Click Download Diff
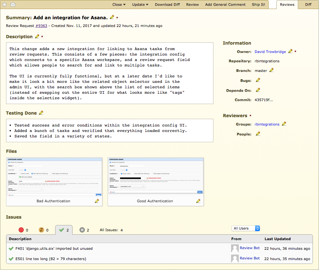Screen dimensions: 319x270 click(167, 4)
